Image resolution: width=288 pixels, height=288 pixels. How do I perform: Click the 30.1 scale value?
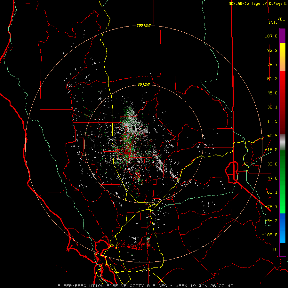272,107
